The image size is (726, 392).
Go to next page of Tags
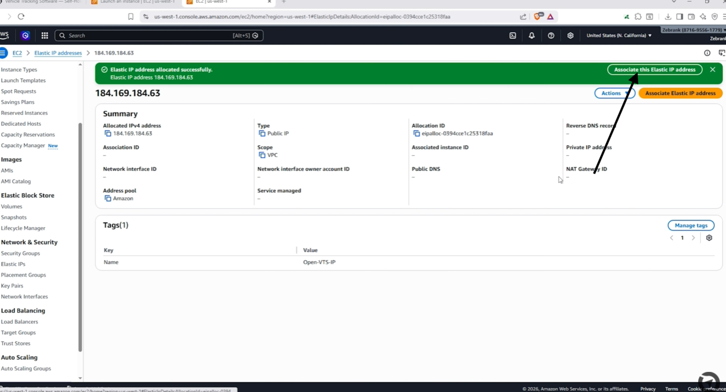tap(693, 238)
